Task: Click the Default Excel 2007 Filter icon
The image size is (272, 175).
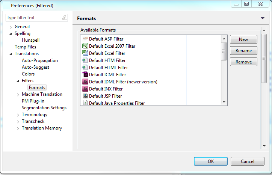Action: click(85, 46)
